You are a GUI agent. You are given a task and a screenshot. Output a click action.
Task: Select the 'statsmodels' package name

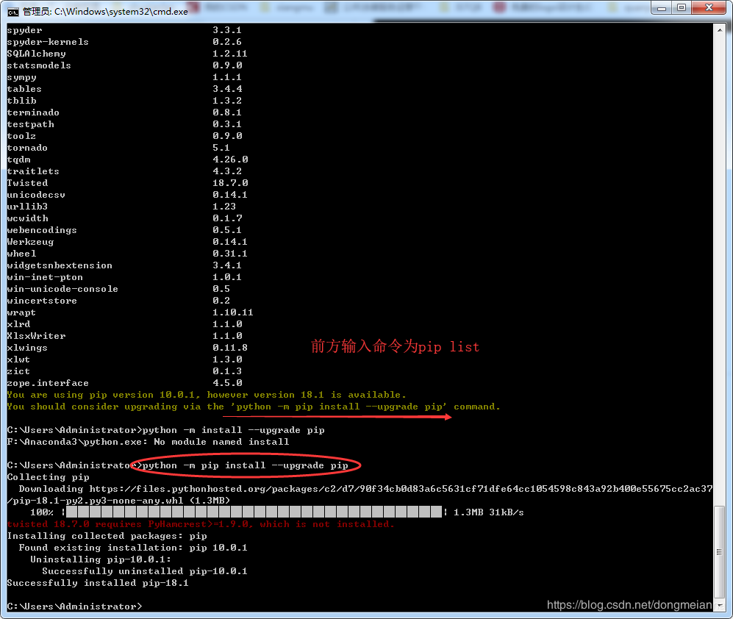(x=39, y=65)
